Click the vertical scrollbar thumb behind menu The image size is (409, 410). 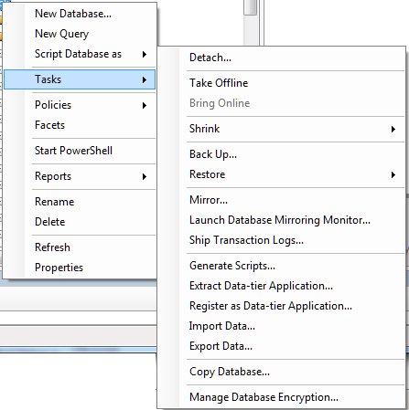point(250,7)
